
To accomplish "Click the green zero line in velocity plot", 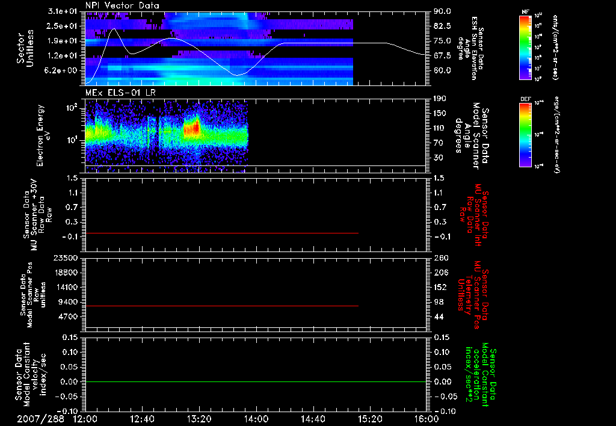I will click(x=256, y=381).
